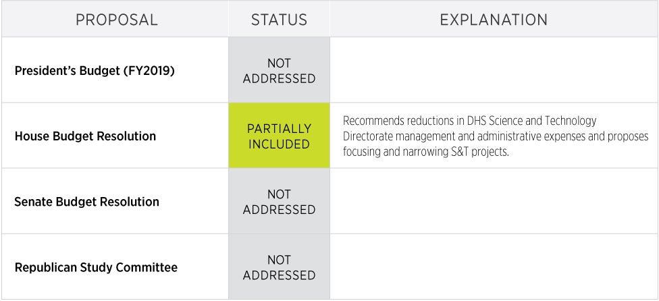Click NOT ADDRESSED status for President's Budget

coord(279,71)
